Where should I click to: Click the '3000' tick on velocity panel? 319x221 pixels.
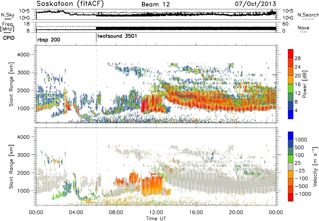(x=23, y=155)
